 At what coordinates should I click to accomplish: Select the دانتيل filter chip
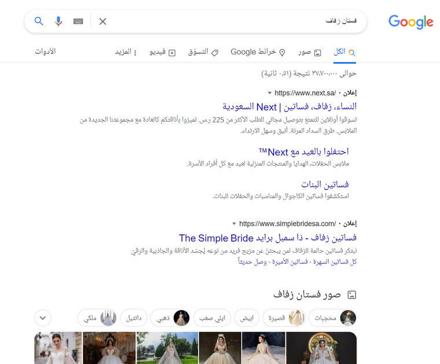[x=134, y=318]
